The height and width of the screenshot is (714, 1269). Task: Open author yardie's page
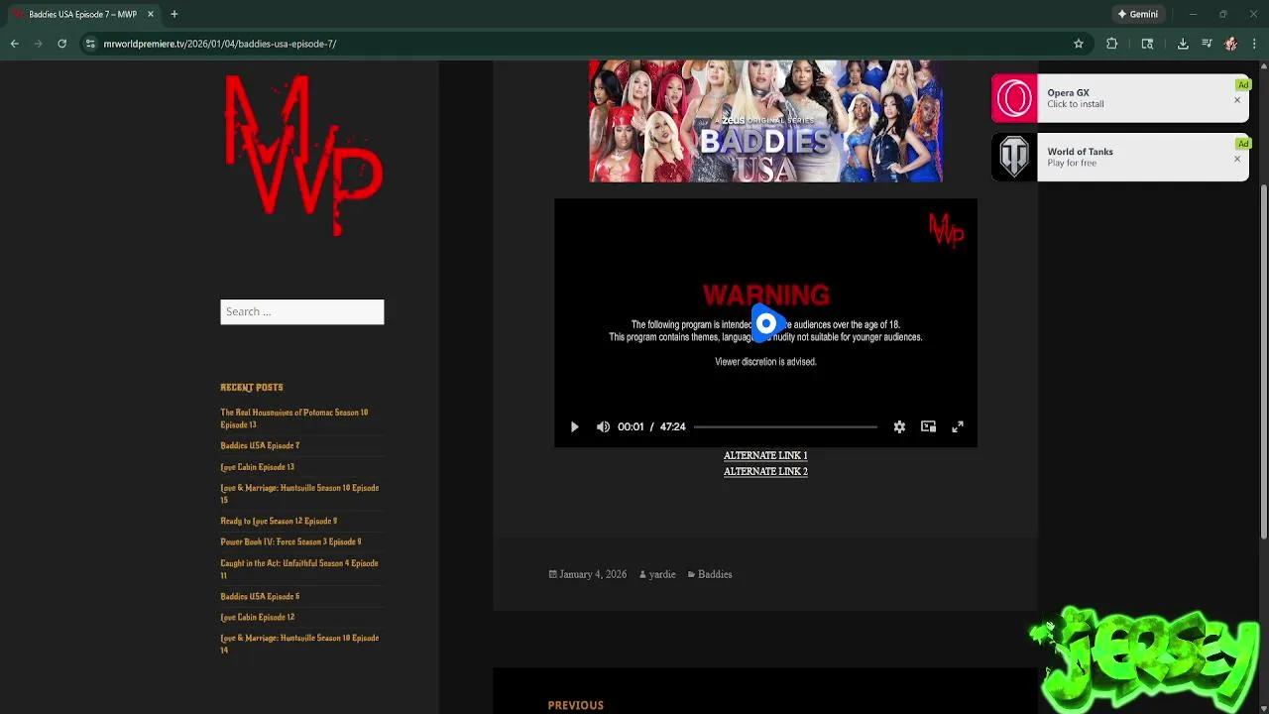[661, 574]
